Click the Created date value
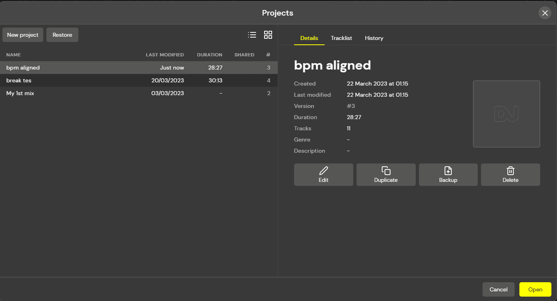 coord(377,84)
